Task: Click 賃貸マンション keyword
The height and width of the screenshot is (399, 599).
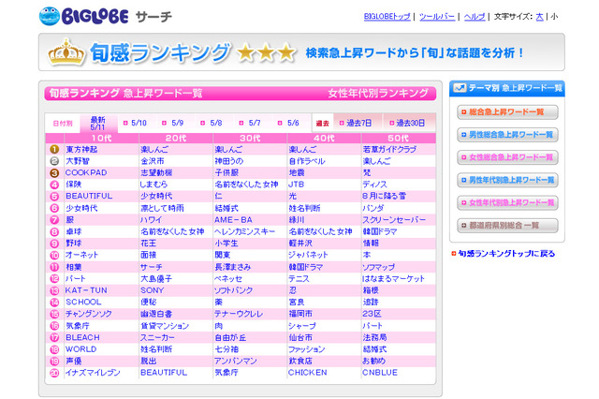Action: [165, 326]
